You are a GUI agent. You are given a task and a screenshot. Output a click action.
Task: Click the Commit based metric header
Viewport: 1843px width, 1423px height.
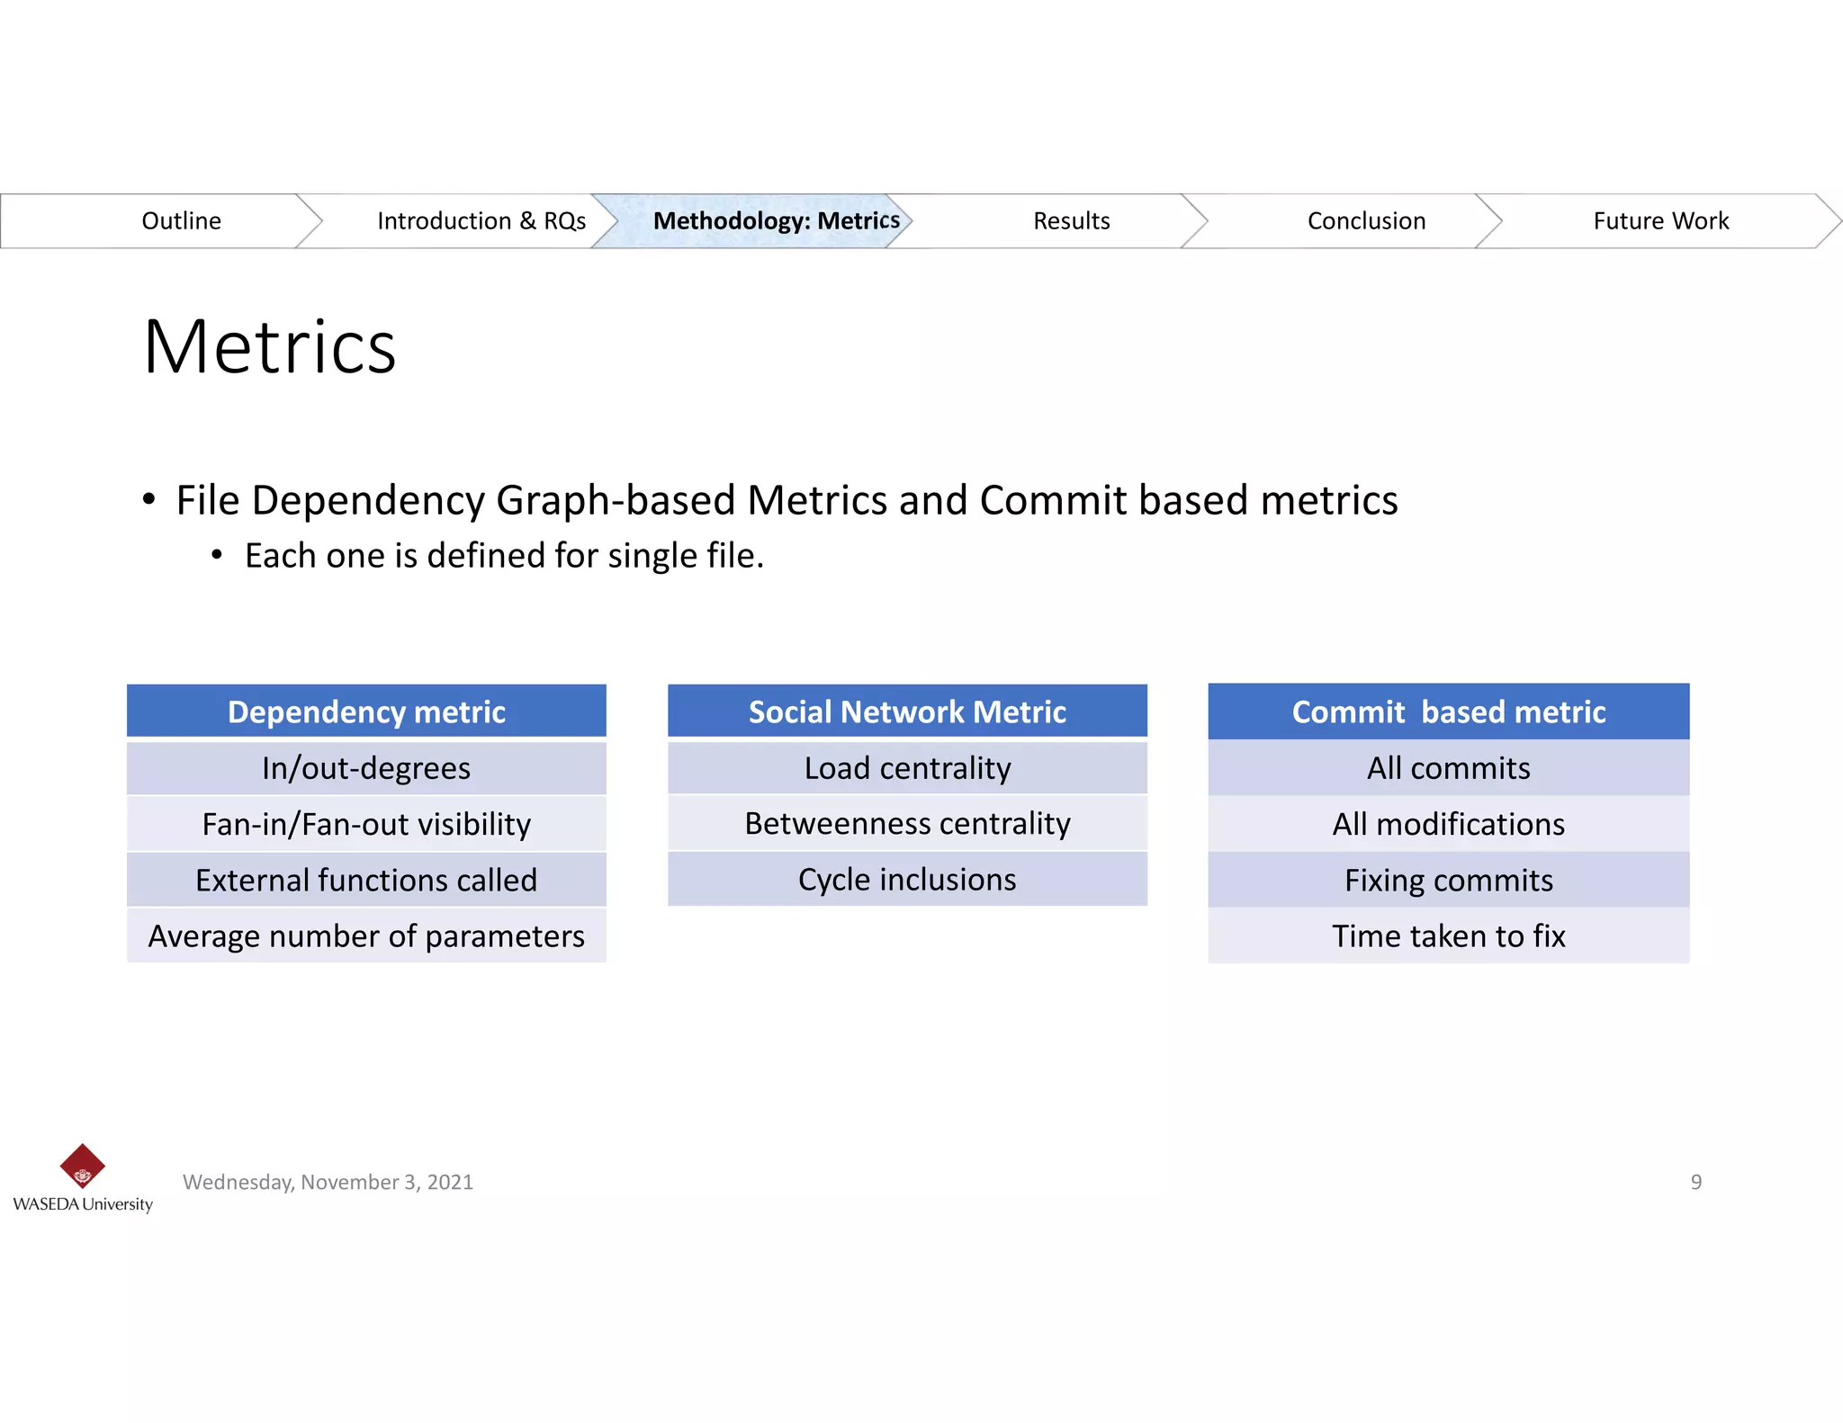(1448, 711)
